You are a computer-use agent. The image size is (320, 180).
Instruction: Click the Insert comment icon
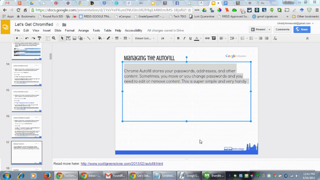click(214, 38)
